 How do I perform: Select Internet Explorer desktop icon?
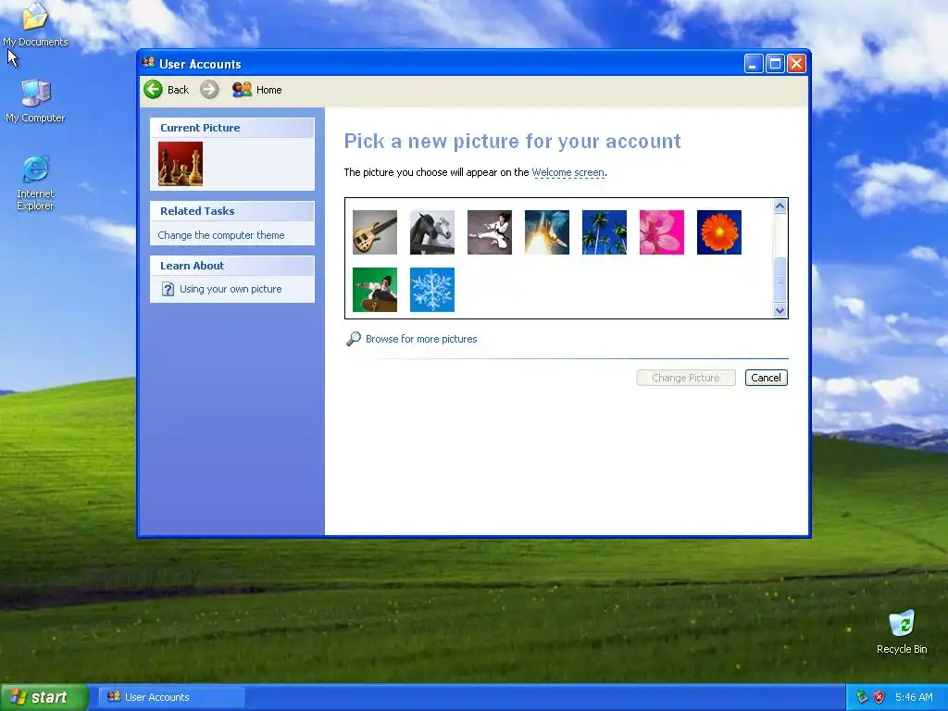[35, 182]
